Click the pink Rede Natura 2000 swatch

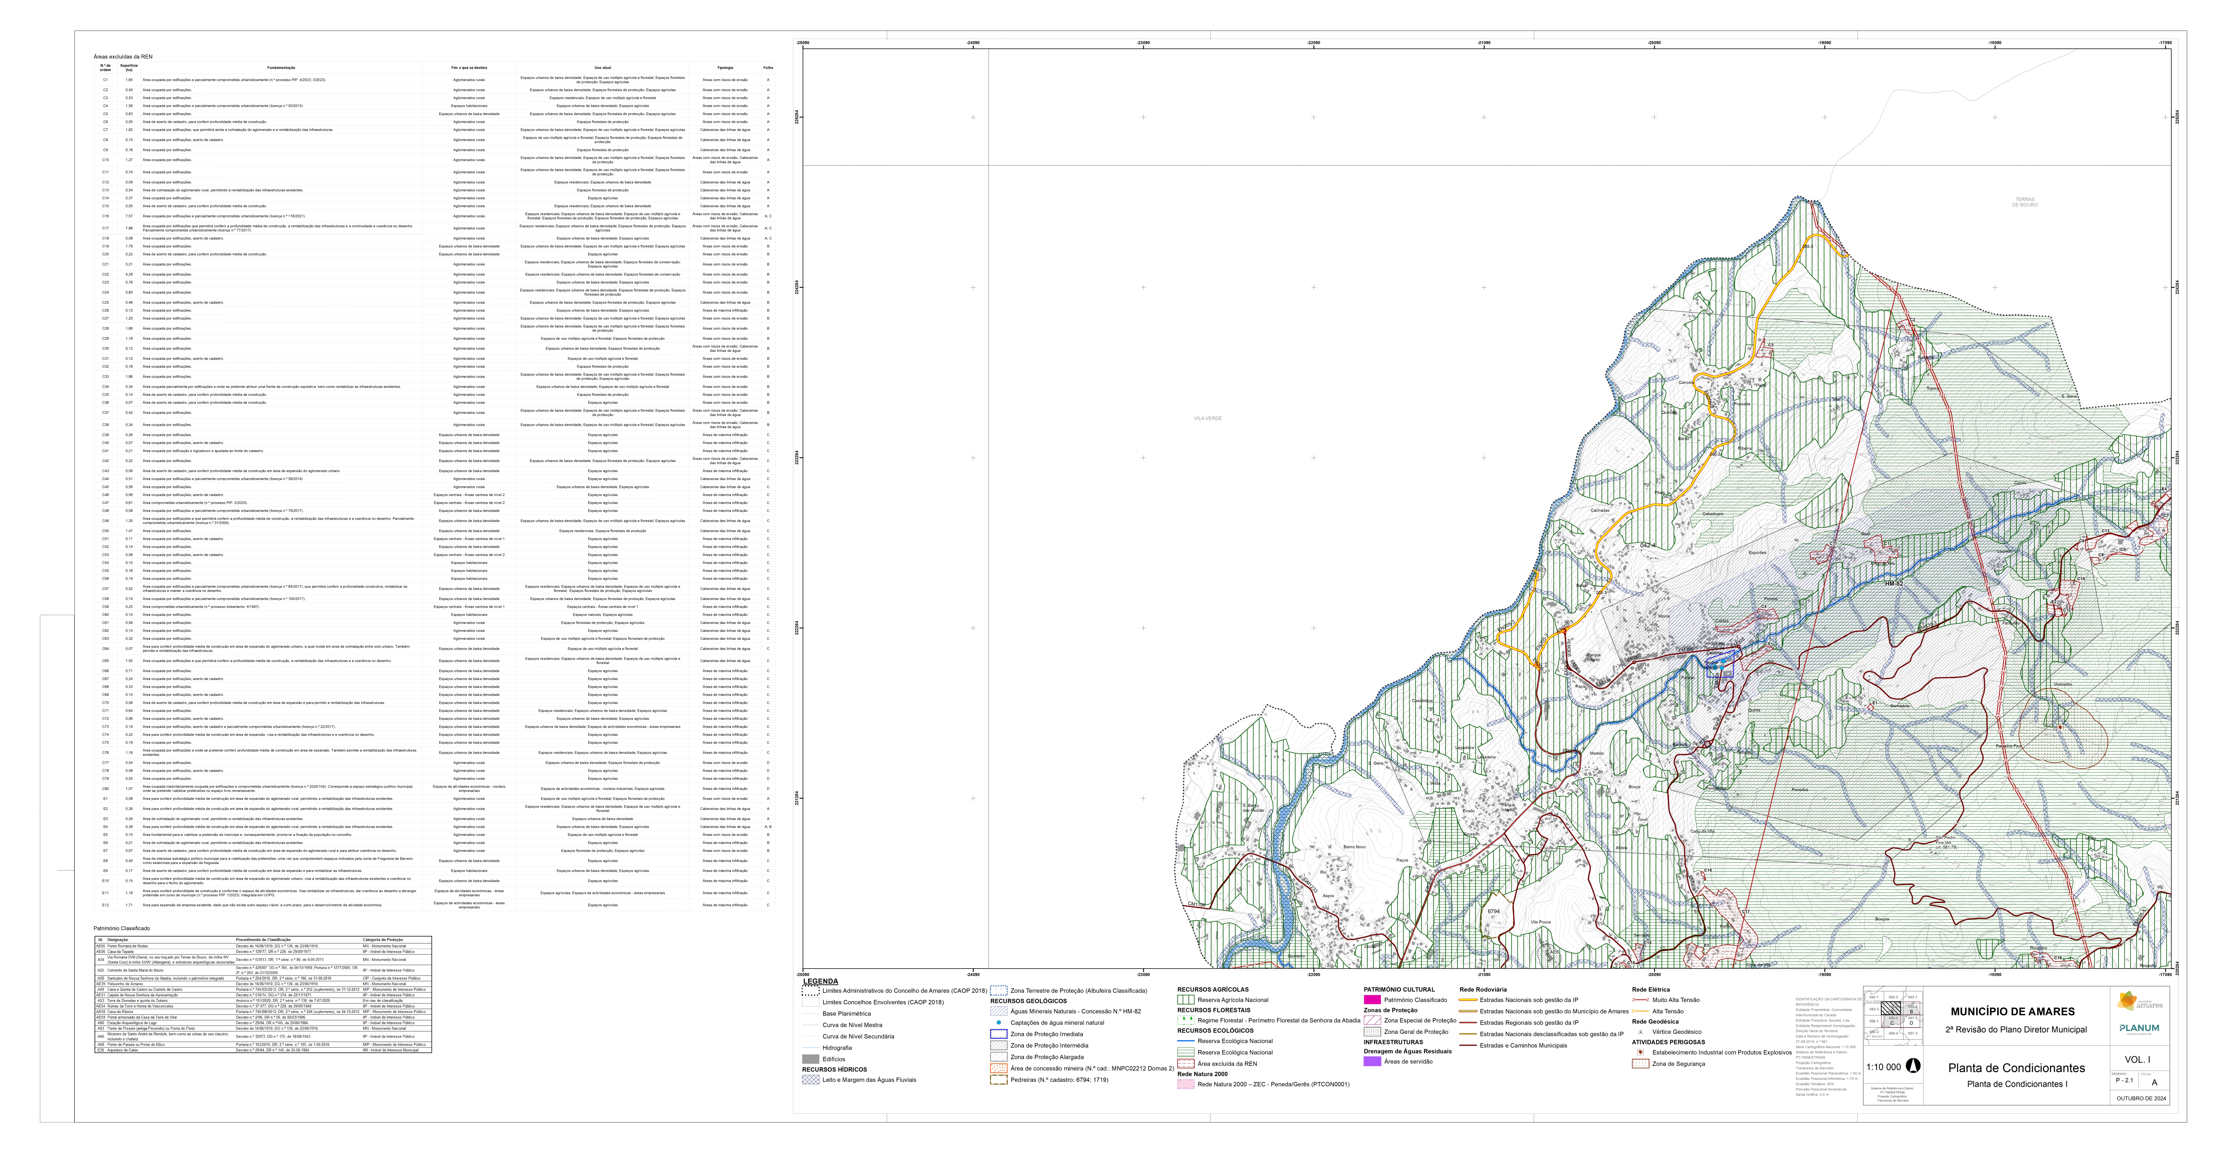(1186, 1084)
